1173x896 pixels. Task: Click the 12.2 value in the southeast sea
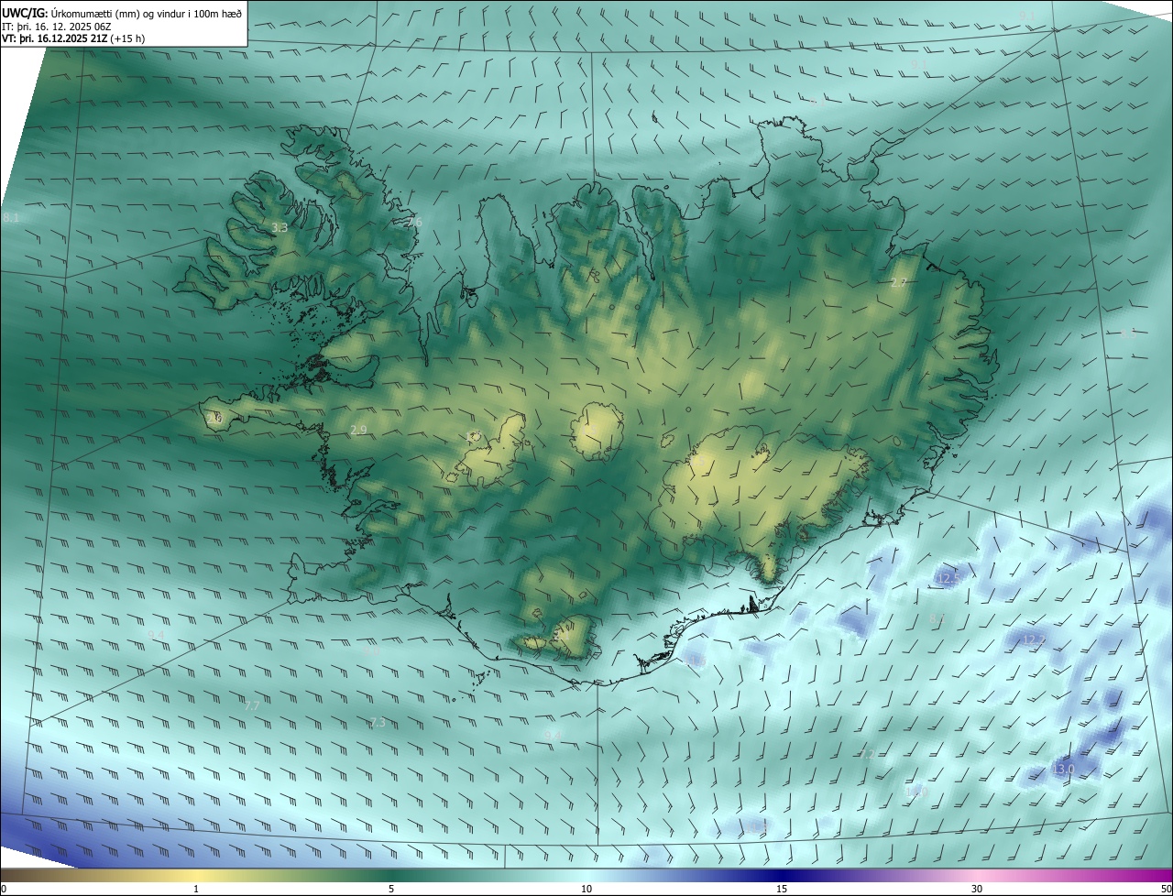[1034, 639]
